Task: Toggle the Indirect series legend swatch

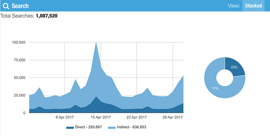Action: (112, 128)
